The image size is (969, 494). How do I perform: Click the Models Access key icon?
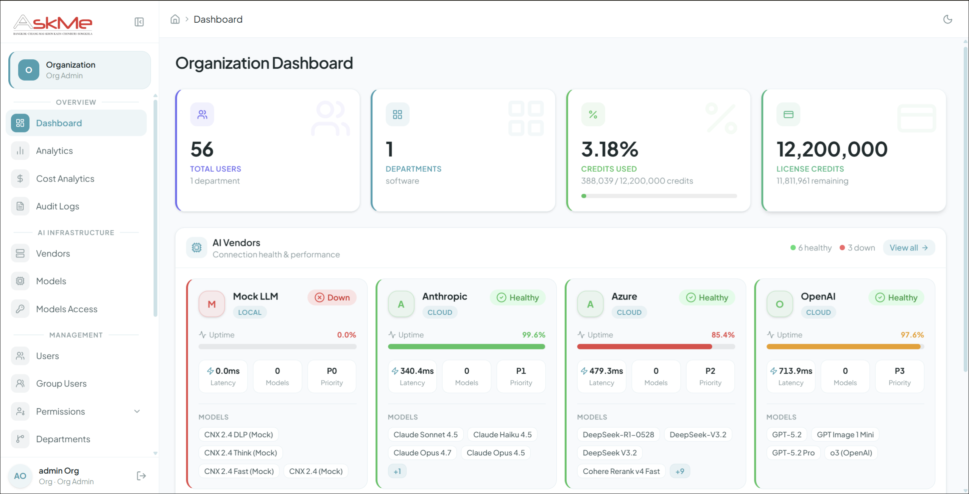click(x=20, y=309)
